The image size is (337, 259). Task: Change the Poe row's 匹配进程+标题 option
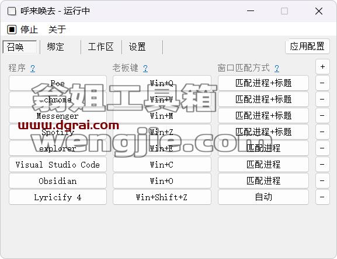pyautogui.click(x=263, y=83)
